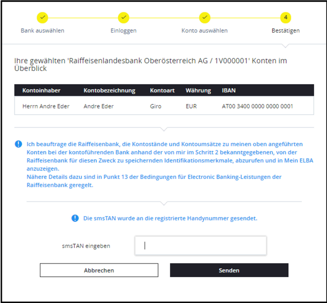Click the step 1 checkmark circle above Bank auswählen
The width and height of the screenshot is (327, 303).
pyautogui.click(x=42, y=17)
